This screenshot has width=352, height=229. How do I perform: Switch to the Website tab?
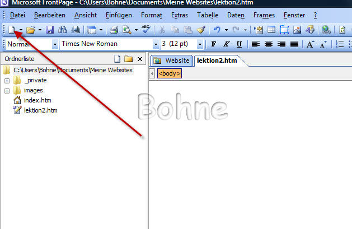tap(171, 60)
